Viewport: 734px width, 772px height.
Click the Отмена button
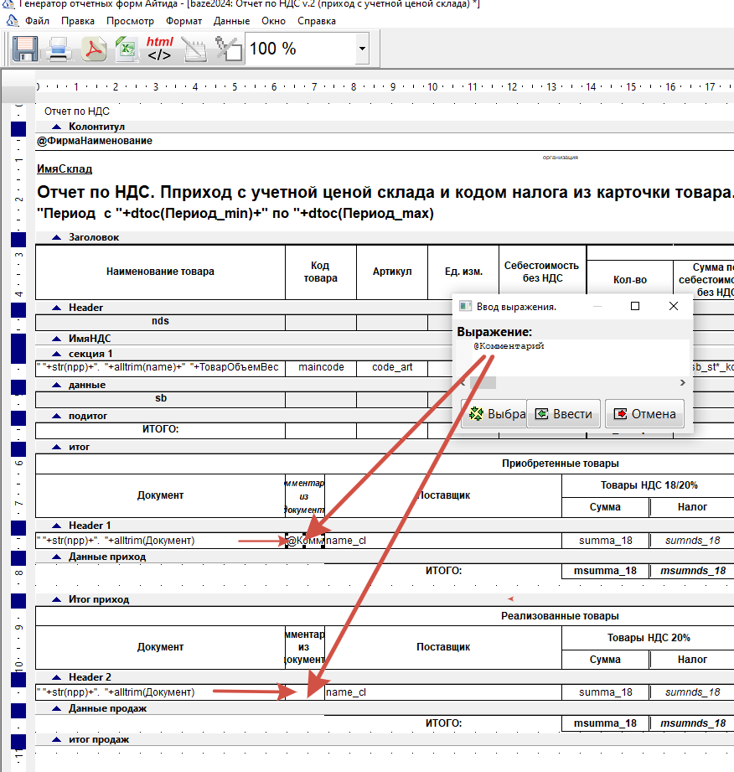click(644, 413)
